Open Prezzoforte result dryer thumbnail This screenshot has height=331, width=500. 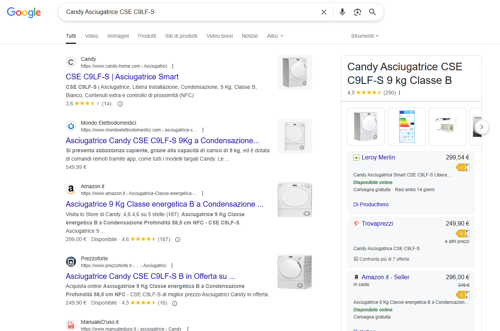(295, 272)
